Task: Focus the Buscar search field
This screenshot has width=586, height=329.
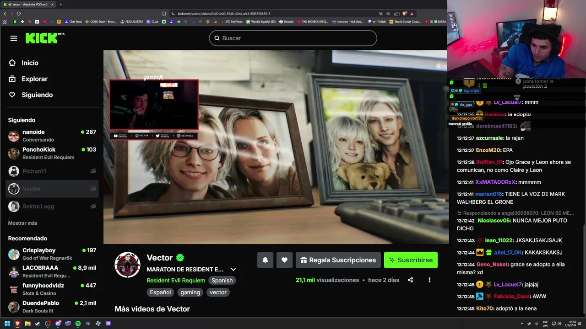Action: click(293, 38)
